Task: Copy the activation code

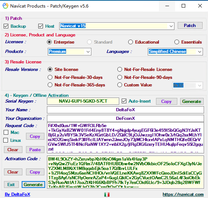Action: pos(35,172)
